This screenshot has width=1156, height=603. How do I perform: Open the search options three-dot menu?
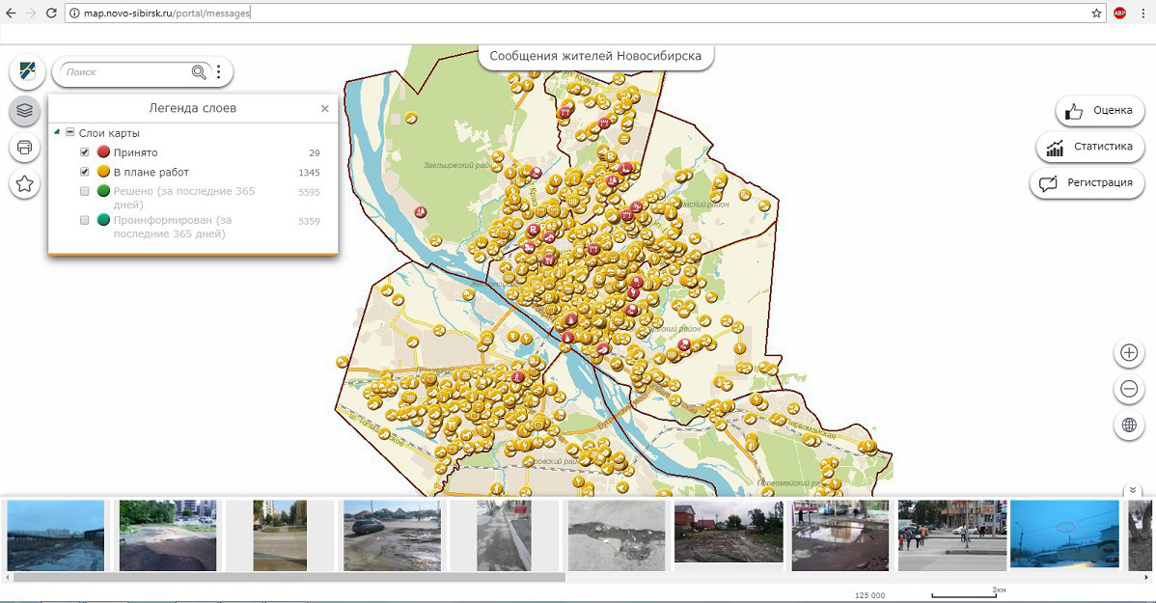[x=219, y=72]
